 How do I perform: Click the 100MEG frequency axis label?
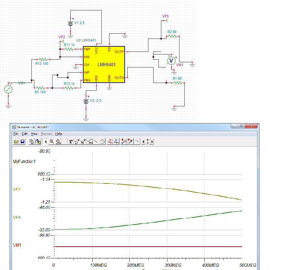(x=98, y=265)
